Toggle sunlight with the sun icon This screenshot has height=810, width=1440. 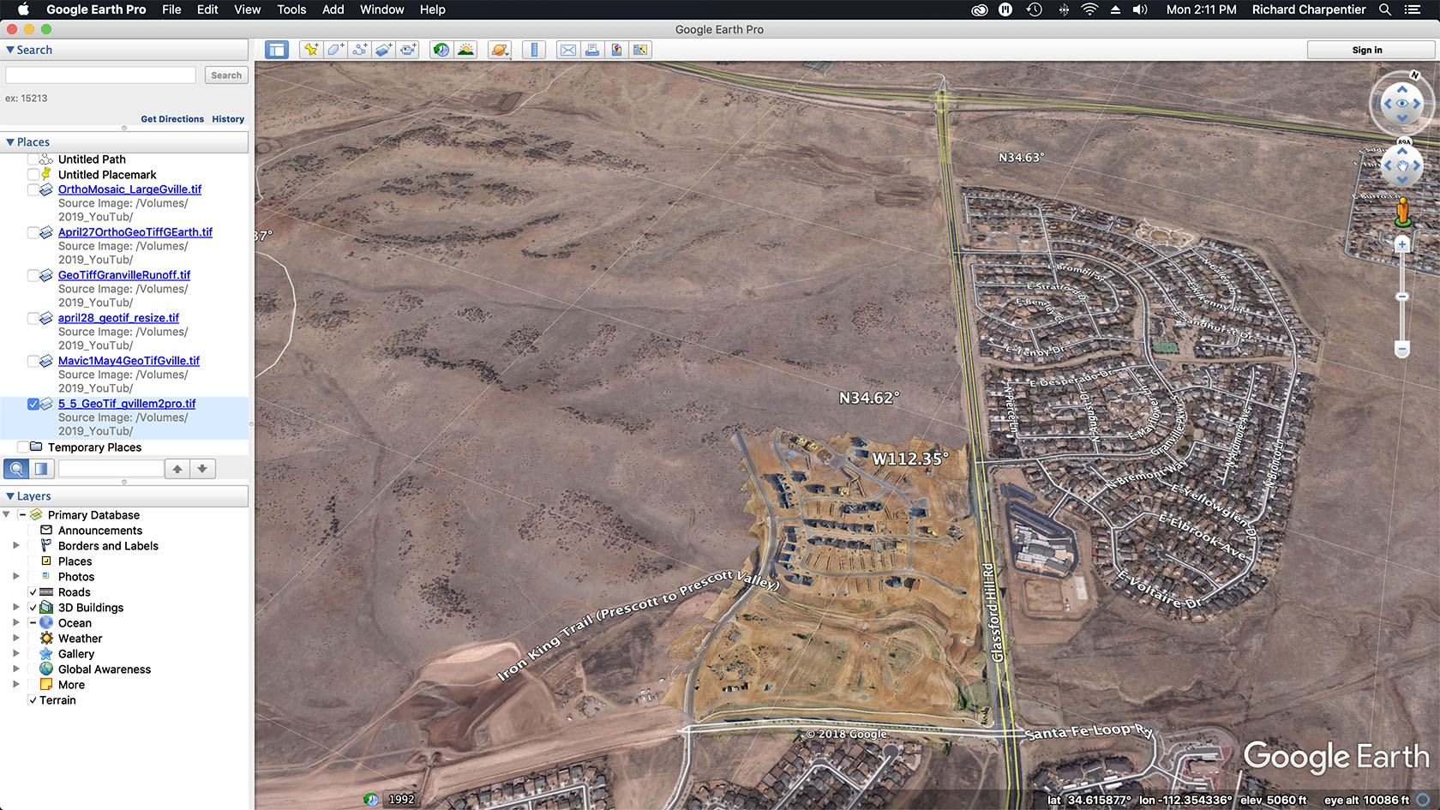point(466,50)
